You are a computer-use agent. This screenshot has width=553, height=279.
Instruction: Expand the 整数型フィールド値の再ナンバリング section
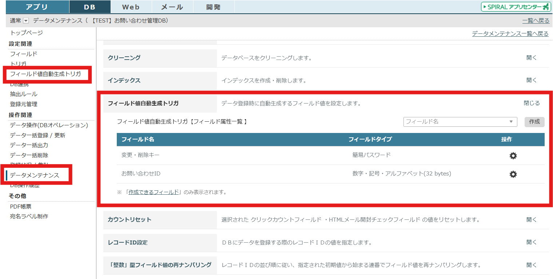tap(531, 265)
